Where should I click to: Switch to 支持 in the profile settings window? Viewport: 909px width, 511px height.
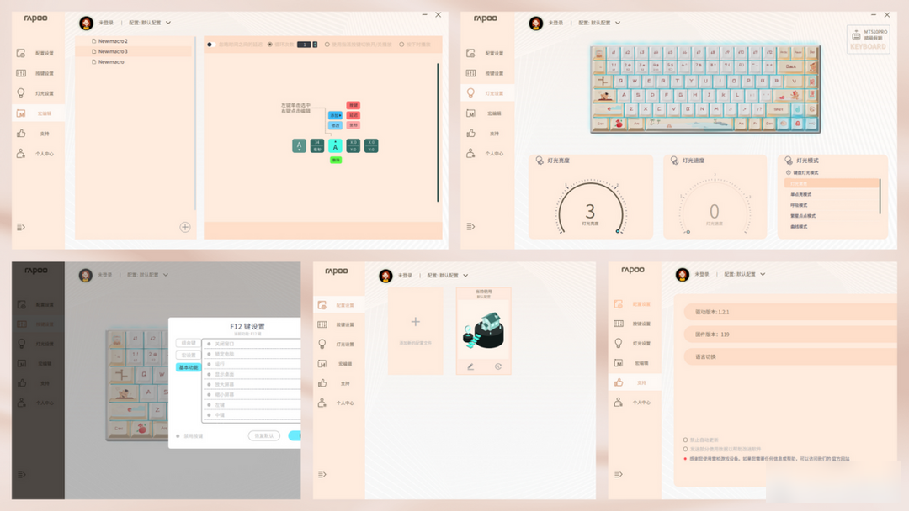tap(339, 383)
